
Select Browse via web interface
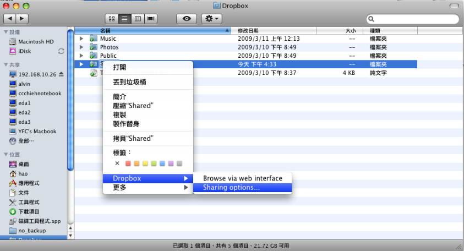(x=242, y=178)
